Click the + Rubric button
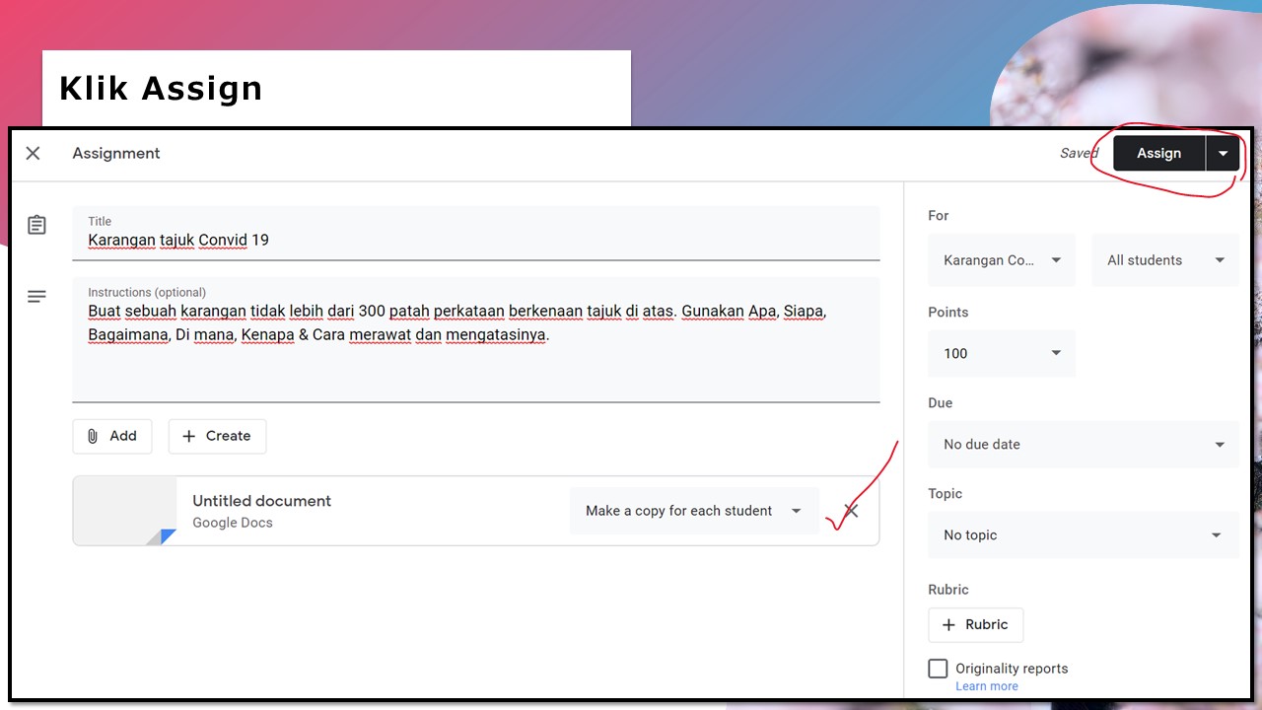 976,625
